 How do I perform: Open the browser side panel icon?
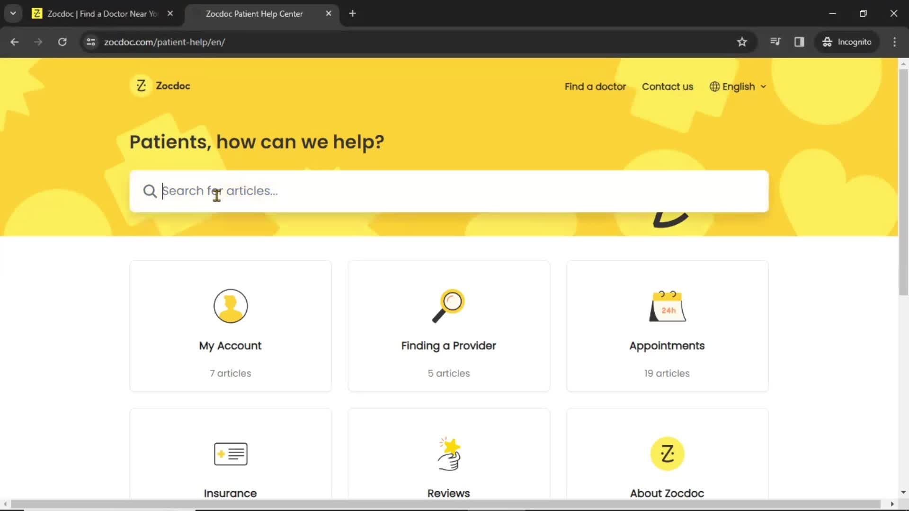[x=799, y=42]
